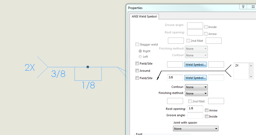The image size is (256, 135).
Task: Toggle the lower Arrow checkbox
Action: coord(207,110)
